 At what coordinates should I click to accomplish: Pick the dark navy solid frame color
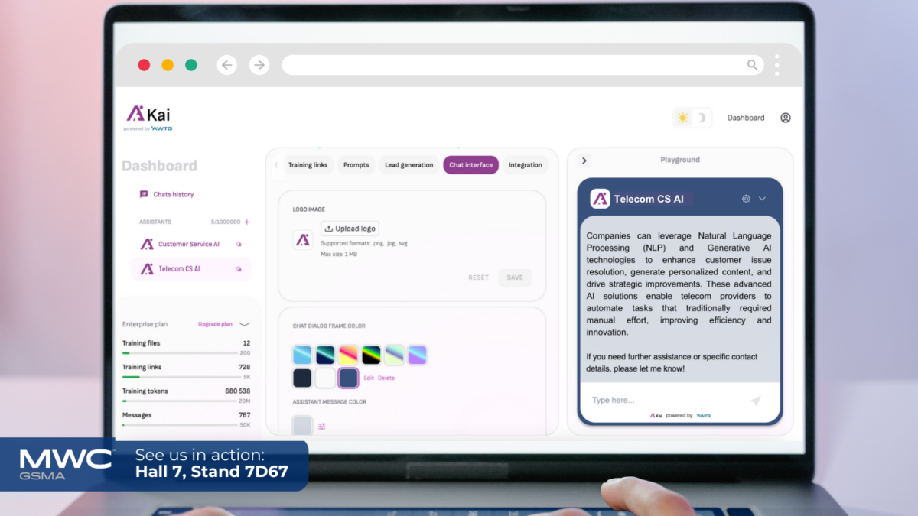(x=303, y=378)
